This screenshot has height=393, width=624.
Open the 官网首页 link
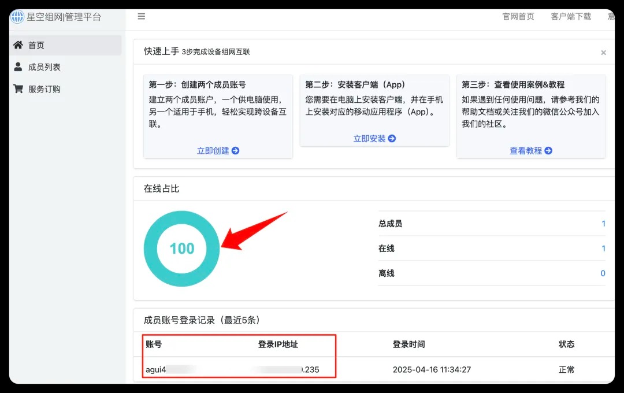(518, 17)
